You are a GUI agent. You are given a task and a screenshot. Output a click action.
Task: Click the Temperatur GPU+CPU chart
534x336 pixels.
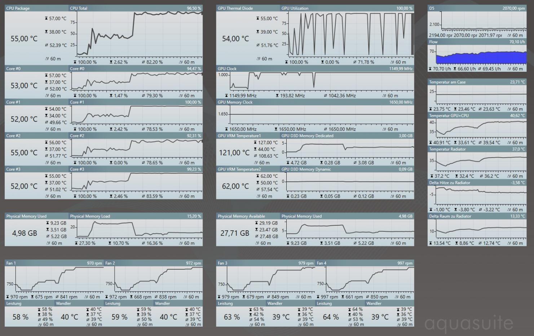(481, 129)
